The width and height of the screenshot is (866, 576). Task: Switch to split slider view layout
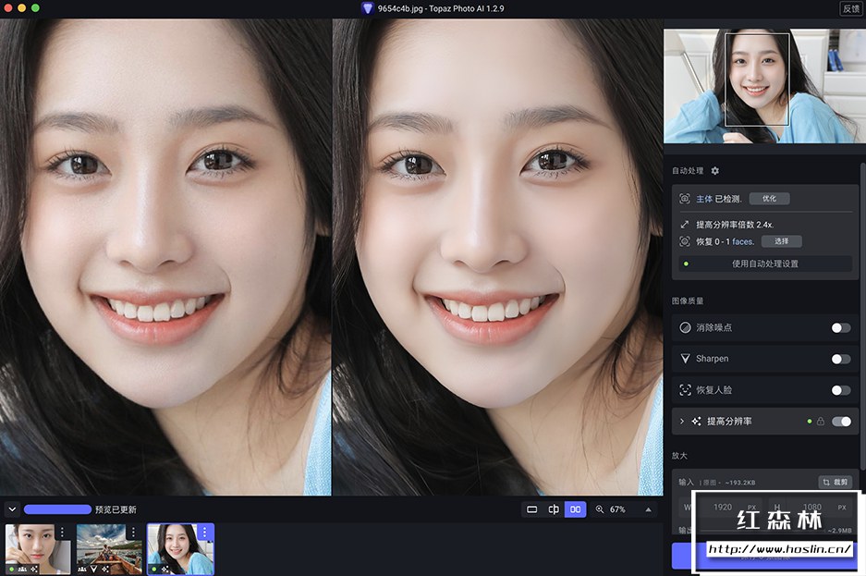pyautogui.click(x=554, y=509)
